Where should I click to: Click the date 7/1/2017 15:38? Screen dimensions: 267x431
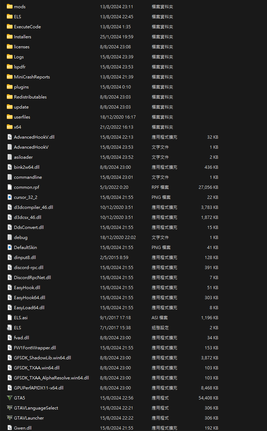pyautogui.click(x=115, y=327)
